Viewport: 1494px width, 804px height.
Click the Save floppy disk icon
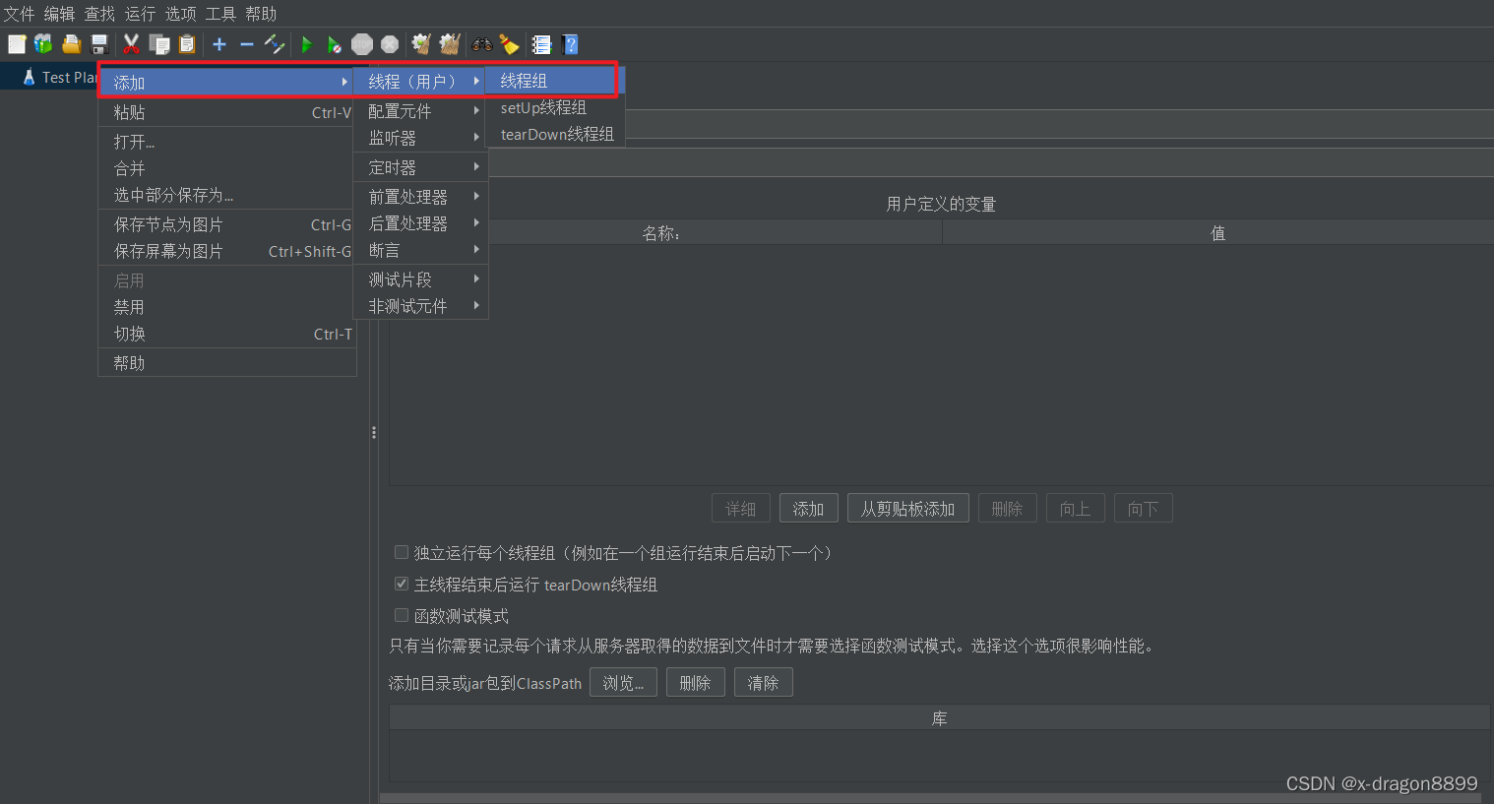[98, 44]
